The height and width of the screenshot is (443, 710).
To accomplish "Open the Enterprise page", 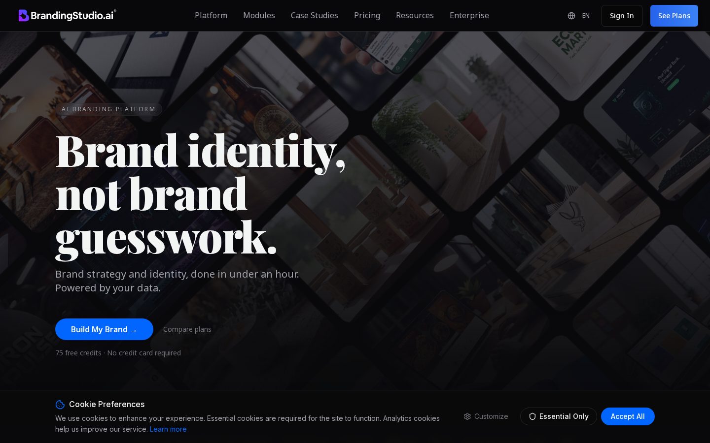I will coord(469,15).
